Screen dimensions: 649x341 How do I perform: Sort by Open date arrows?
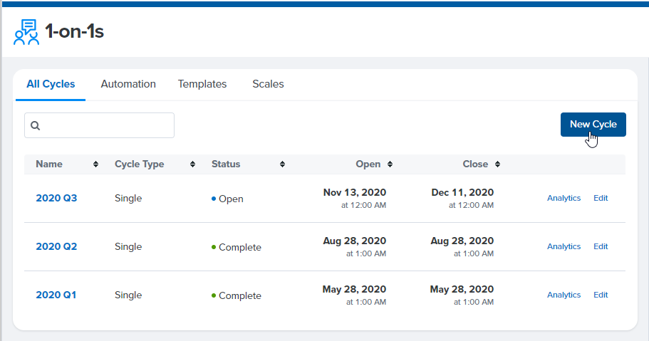(x=390, y=164)
